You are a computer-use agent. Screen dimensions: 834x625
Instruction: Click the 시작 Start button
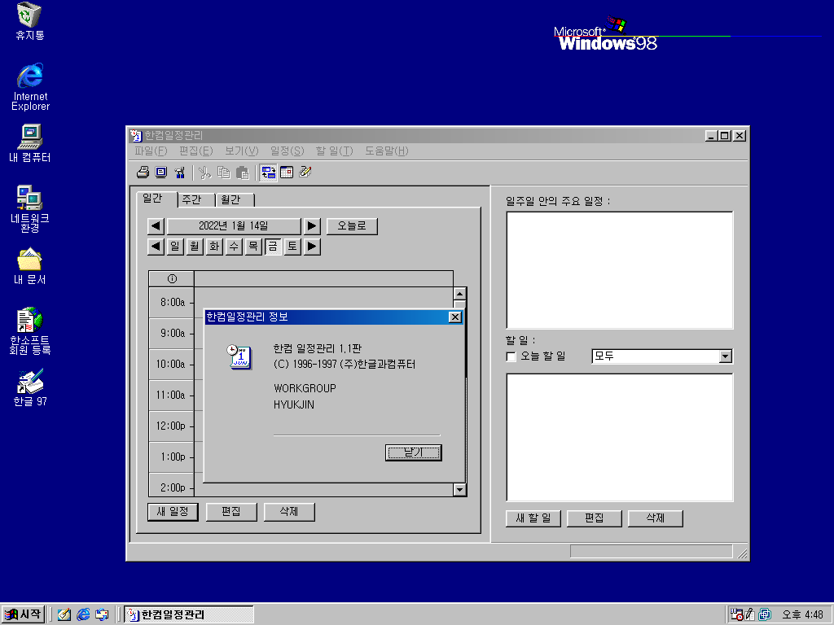pos(23,614)
